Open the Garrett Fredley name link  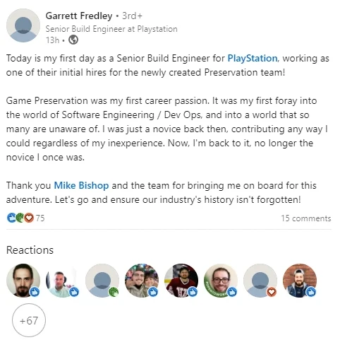79,16
